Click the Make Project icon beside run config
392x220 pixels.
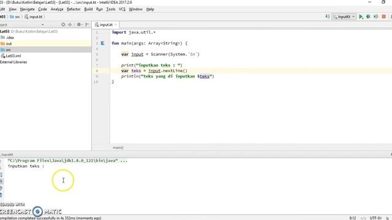click(x=327, y=16)
